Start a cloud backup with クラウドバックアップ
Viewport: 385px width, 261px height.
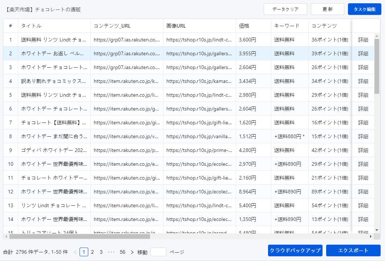(295, 250)
